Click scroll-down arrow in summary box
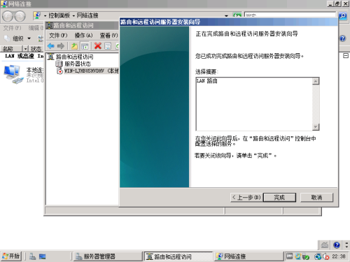The image size is (350, 262). pos(316,126)
